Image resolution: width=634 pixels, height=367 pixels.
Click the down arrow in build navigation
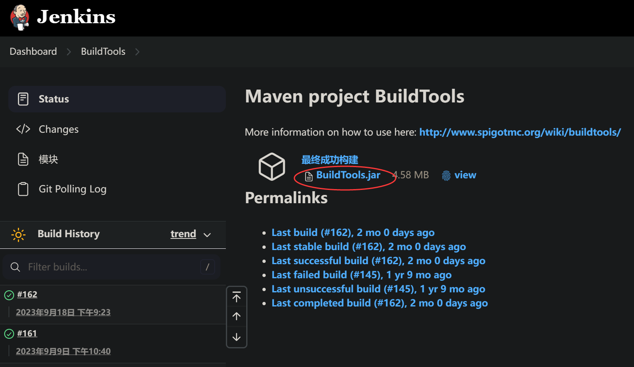pyautogui.click(x=237, y=337)
